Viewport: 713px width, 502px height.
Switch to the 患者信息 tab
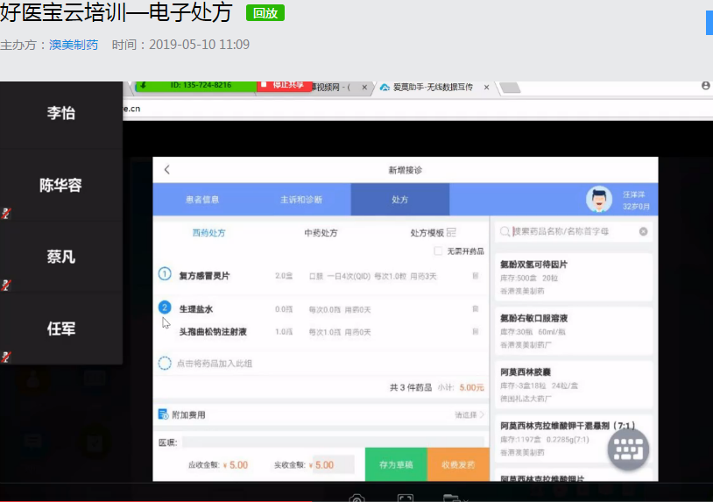point(202,200)
